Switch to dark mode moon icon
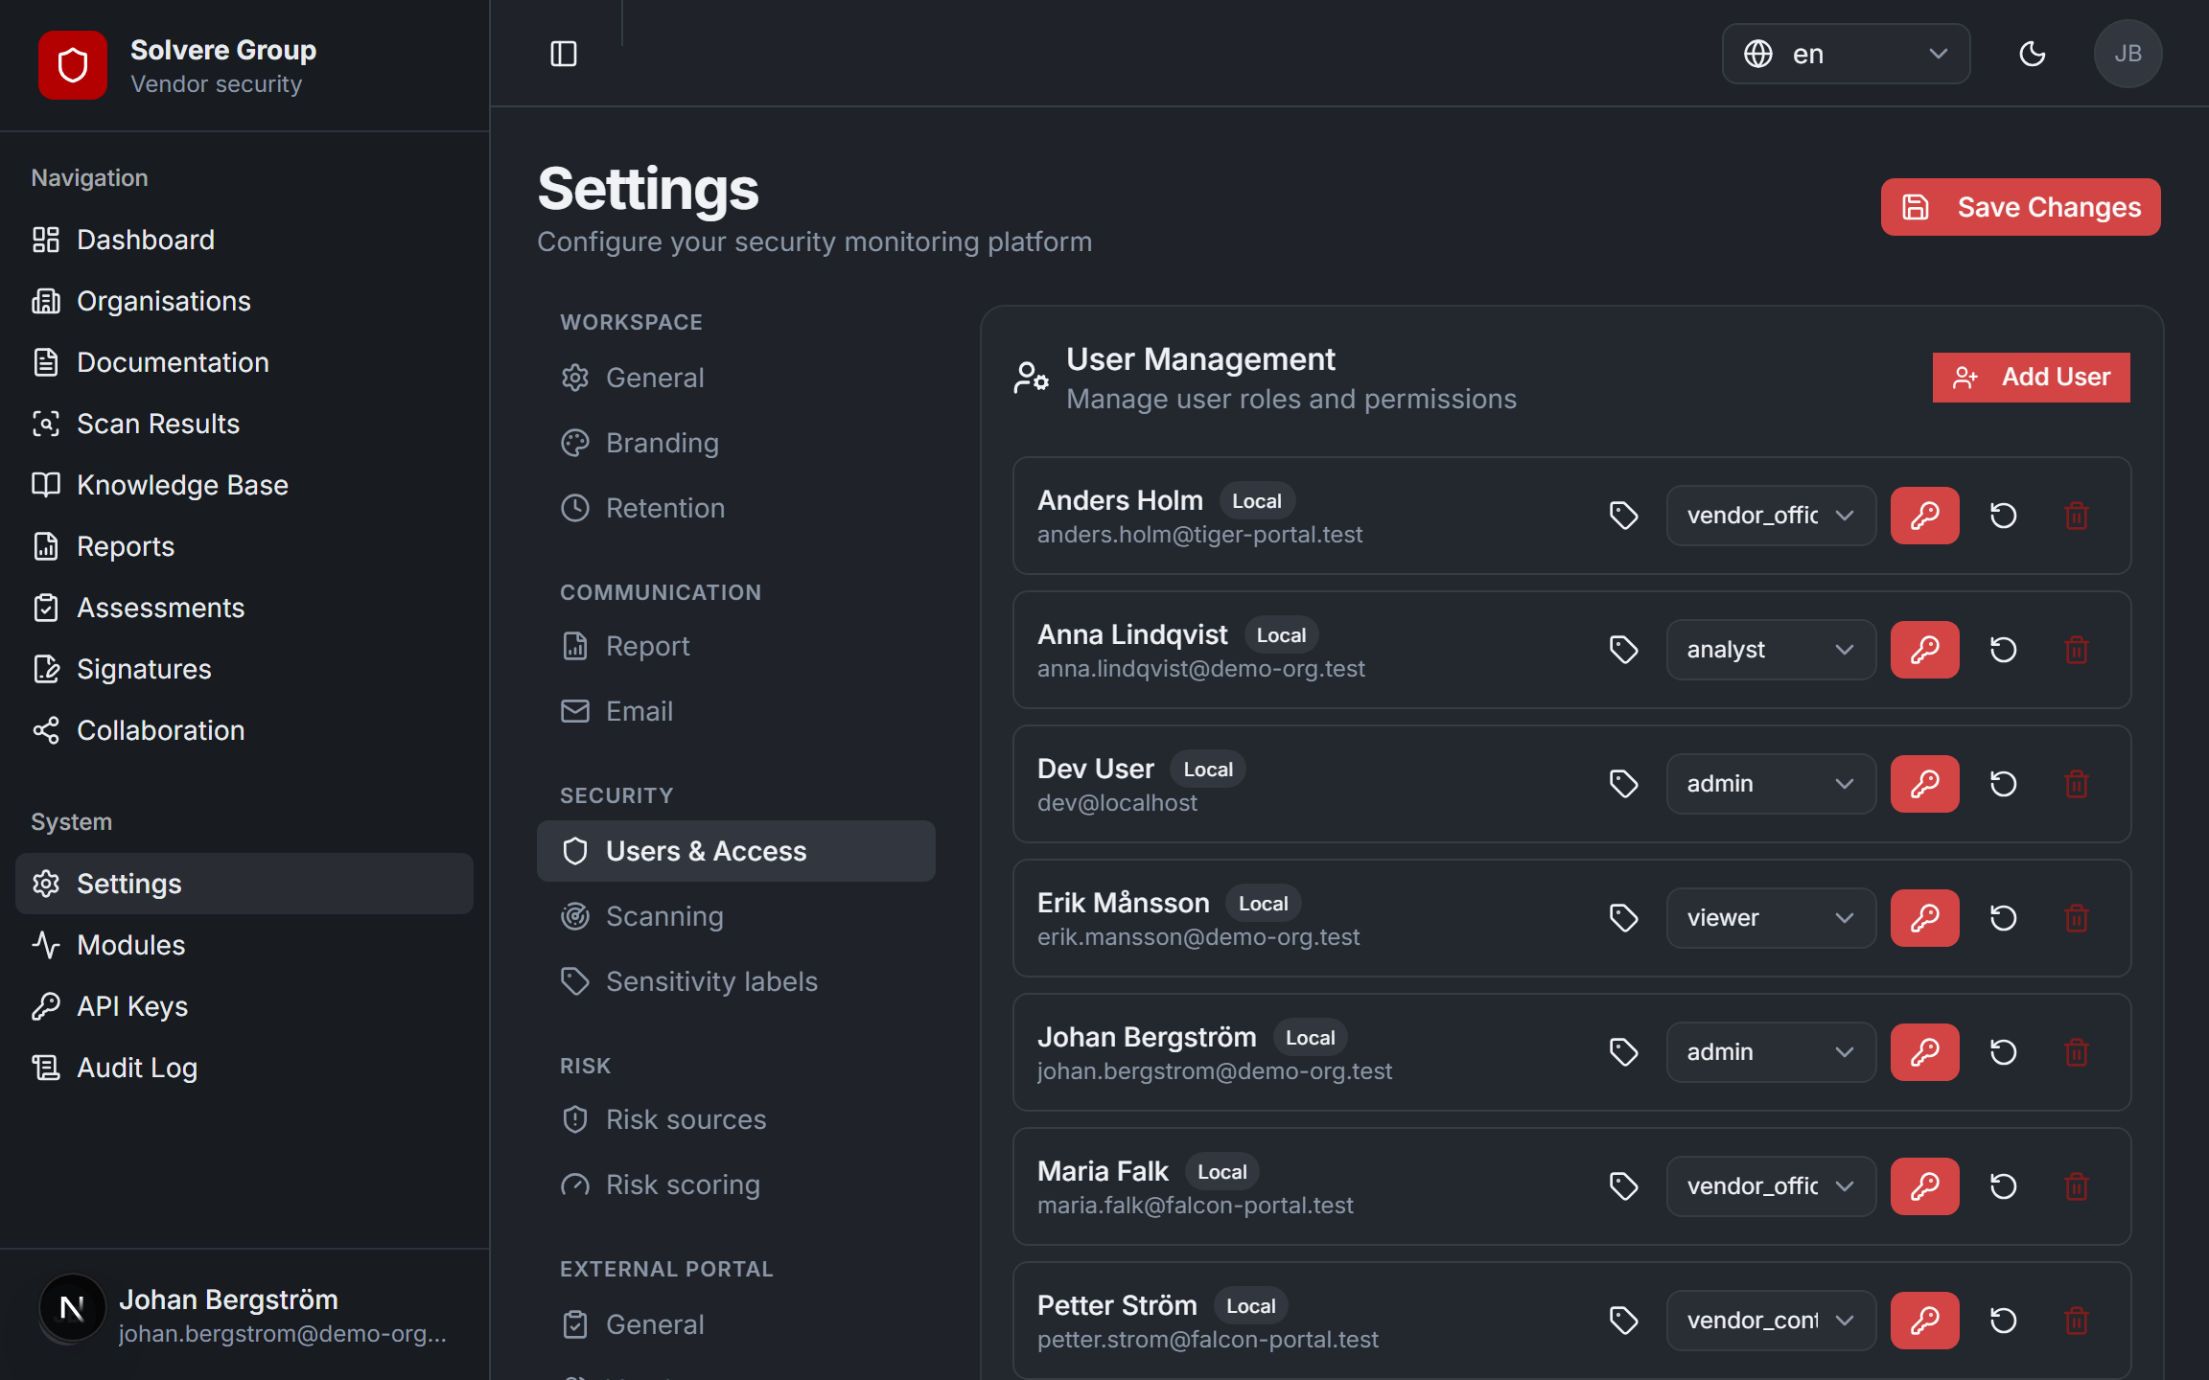Viewport: 2209px width, 1380px height. coord(2032,54)
